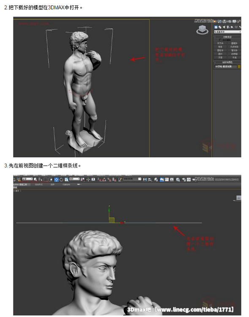Open the 视图 reference coordinate dropdown

(x=74, y=179)
